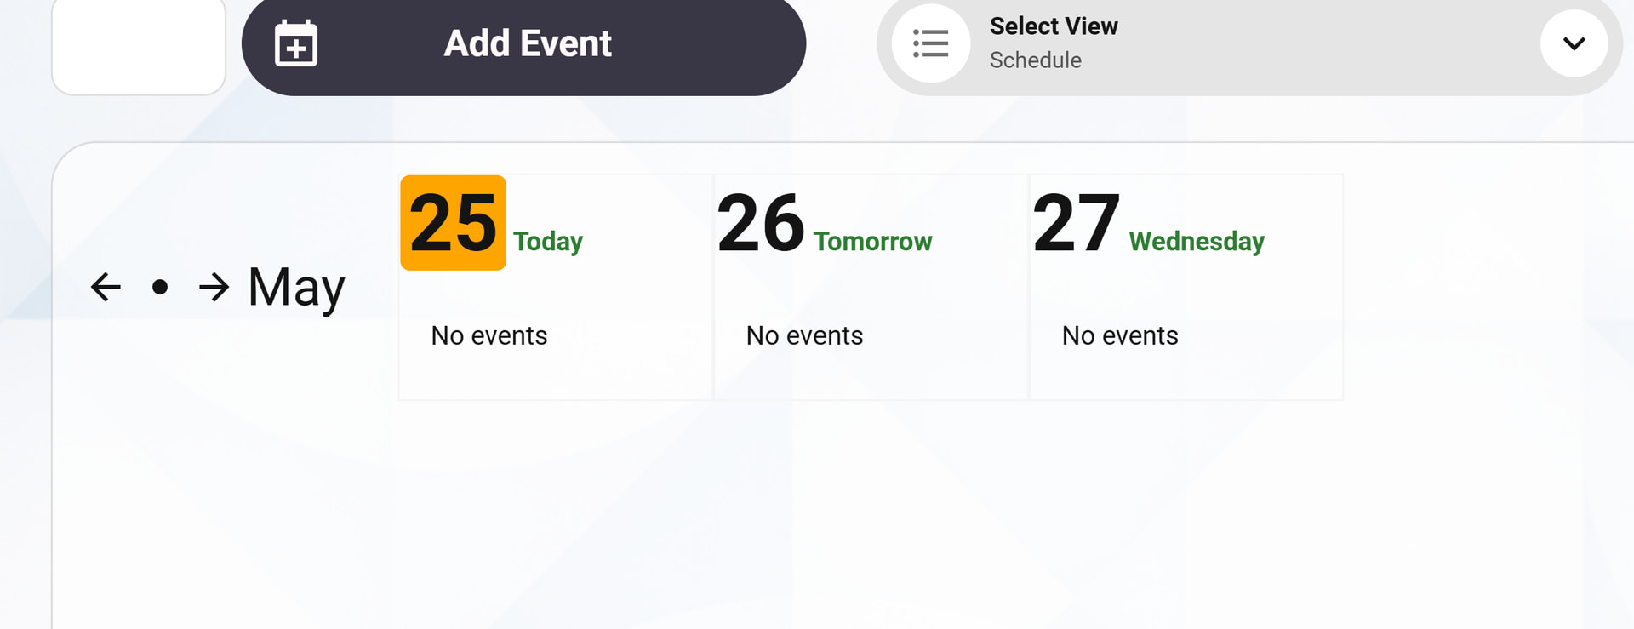Click the calendar plus icon
The image size is (1634, 629).
(x=296, y=43)
